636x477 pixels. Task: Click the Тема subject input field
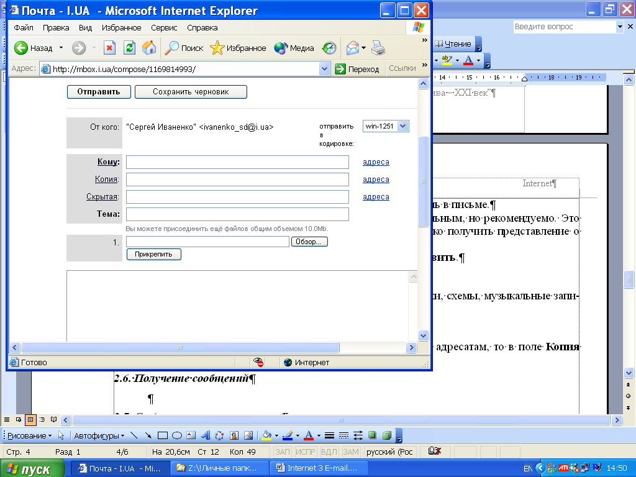click(237, 214)
